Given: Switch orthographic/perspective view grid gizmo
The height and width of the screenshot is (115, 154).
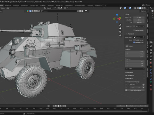Looking at the screenshot, I should 120,35.
